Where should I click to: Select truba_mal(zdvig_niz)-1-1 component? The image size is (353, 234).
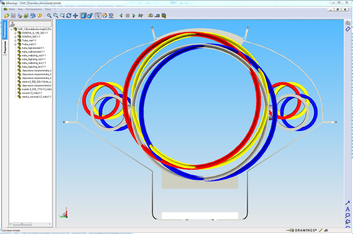[34, 55]
